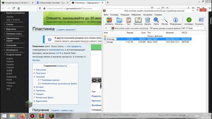
Task: Click the Комментарий (Comment) toolbar icon
Action: pyautogui.click(x=199, y=21)
